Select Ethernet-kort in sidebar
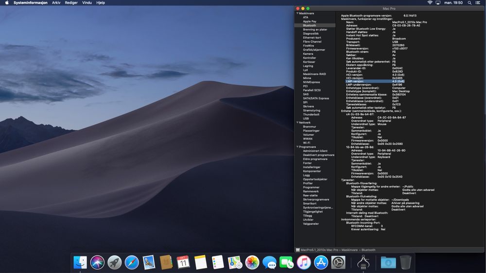Viewport: 486px width, 273px height. 312,37
